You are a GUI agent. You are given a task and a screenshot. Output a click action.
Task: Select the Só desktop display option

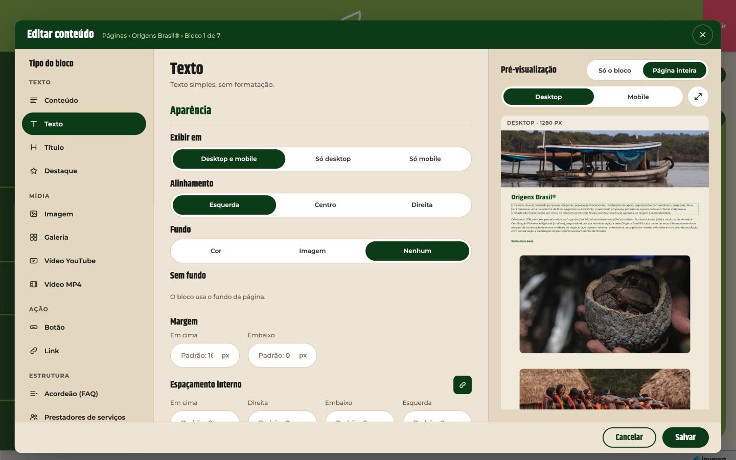(333, 159)
